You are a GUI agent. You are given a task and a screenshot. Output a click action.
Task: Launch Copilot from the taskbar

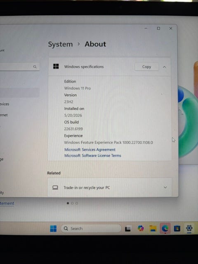pyautogui.click(x=141, y=229)
